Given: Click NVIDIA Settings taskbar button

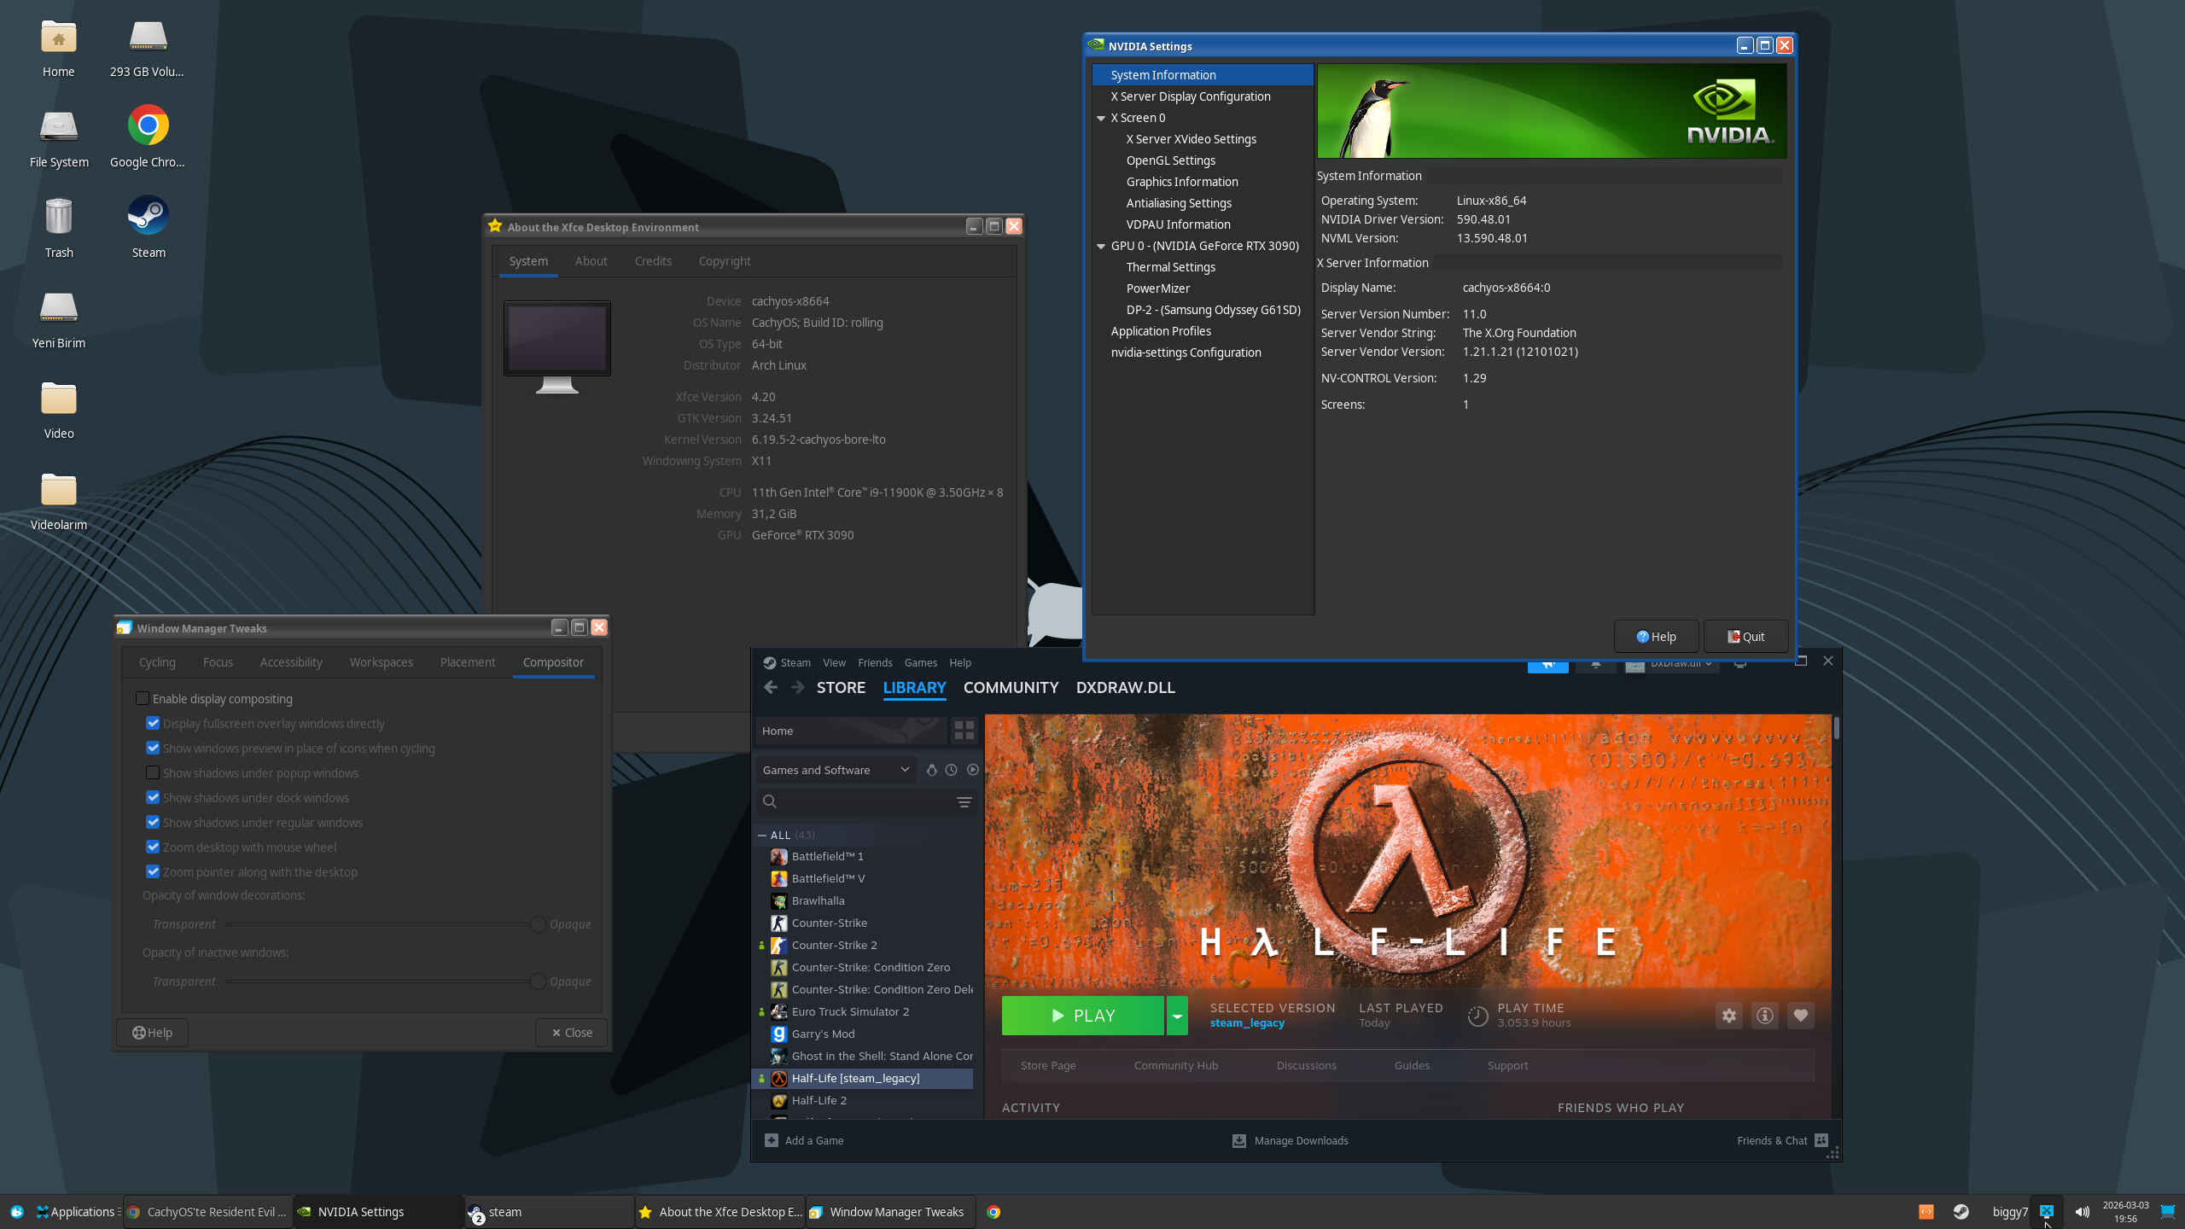Looking at the screenshot, I should click(378, 1212).
